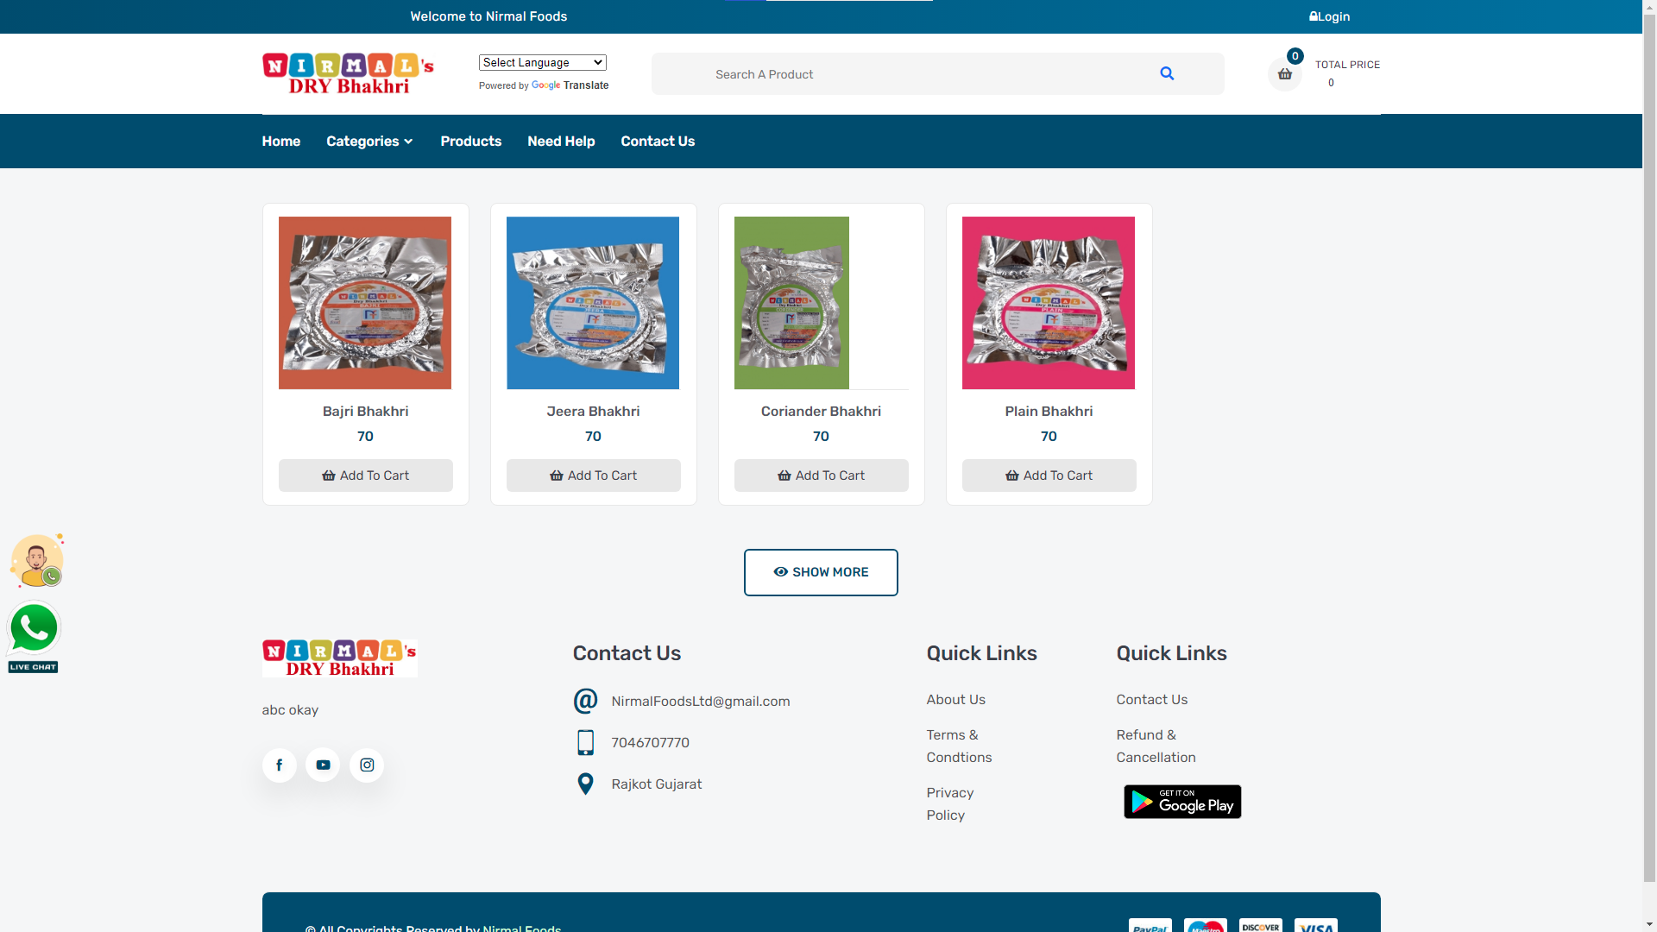Screen dimensions: 1657x932
Task: Go to the Products menu item
Action: point(470,142)
